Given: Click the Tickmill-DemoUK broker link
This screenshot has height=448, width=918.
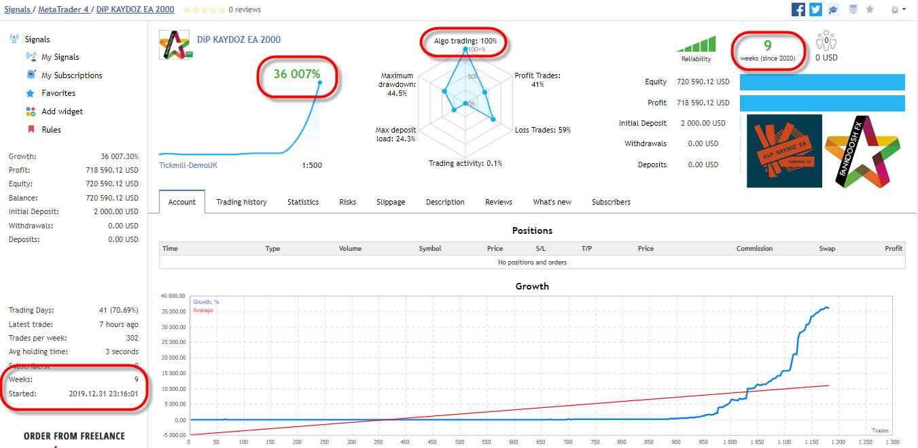Looking at the screenshot, I should point(188,165).
